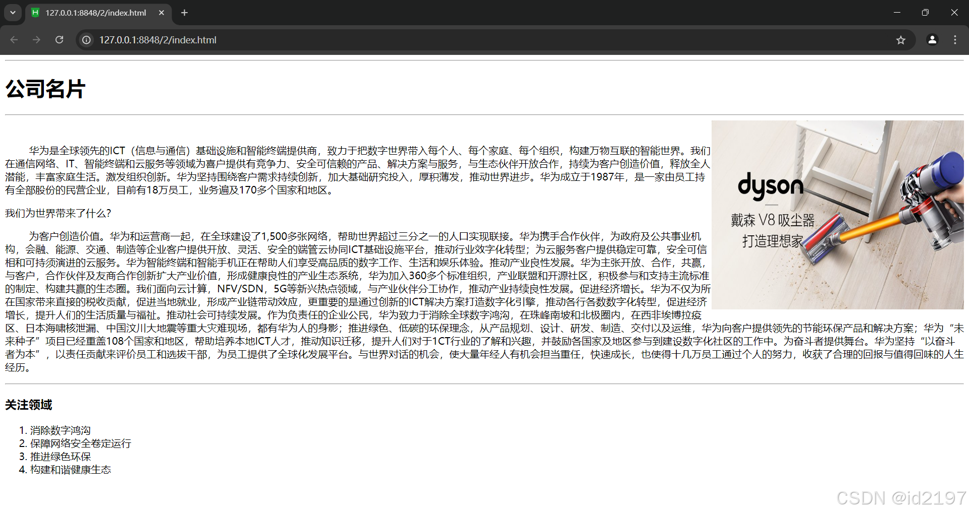Click the list item 构建和谐健康生态
The height and width of the screenshot is (514, 969).
71,470
